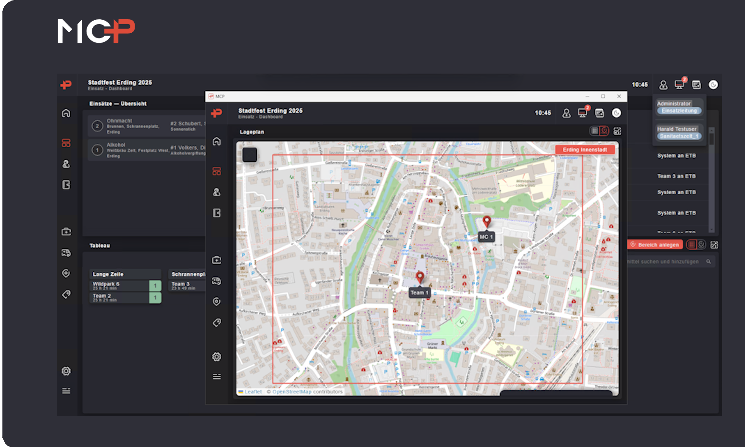Click the map edit icon beside the Lageplan view toggle
This screenshot has height=447, width=745.
pyautogui.click(x=618, y=131)
